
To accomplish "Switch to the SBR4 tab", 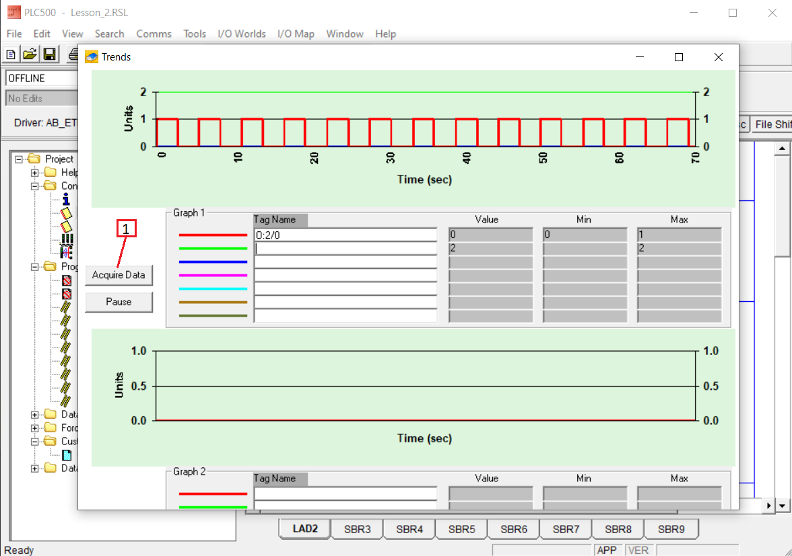I will click(409, 529).
